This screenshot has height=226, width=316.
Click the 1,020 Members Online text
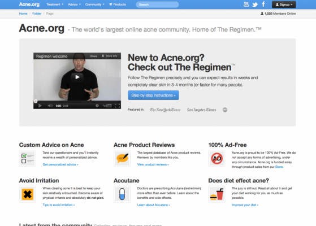click(280, 14)
